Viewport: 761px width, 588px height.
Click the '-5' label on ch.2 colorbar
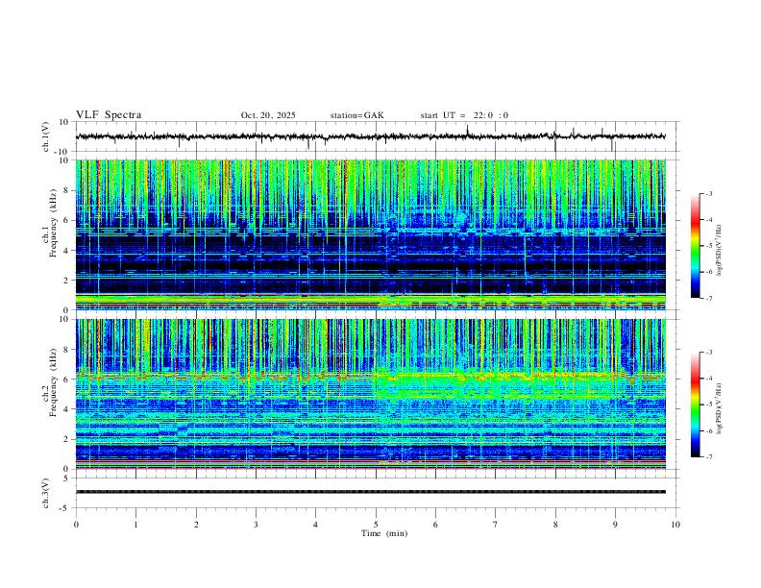(x=708, y=404)
